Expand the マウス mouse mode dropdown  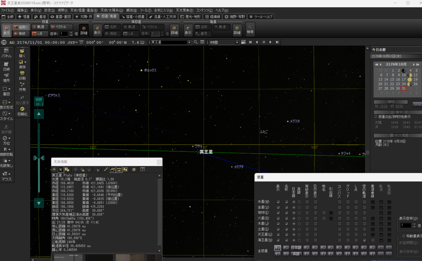point(9,174)
